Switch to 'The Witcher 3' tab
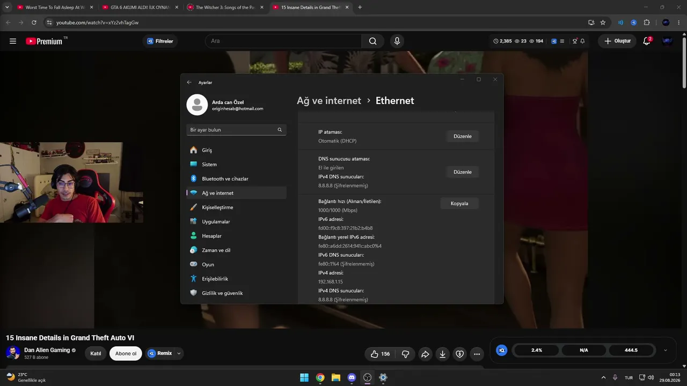The height and width of the screenshot is (386, 687). [225, 8]
